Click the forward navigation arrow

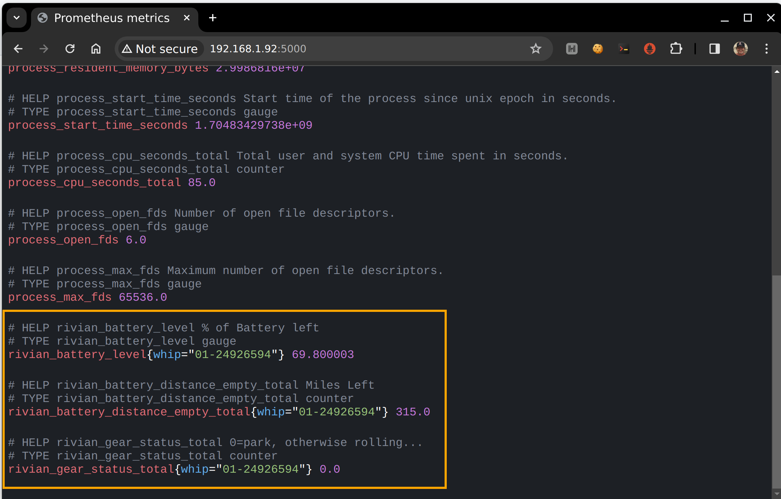(x=44, y=49)
